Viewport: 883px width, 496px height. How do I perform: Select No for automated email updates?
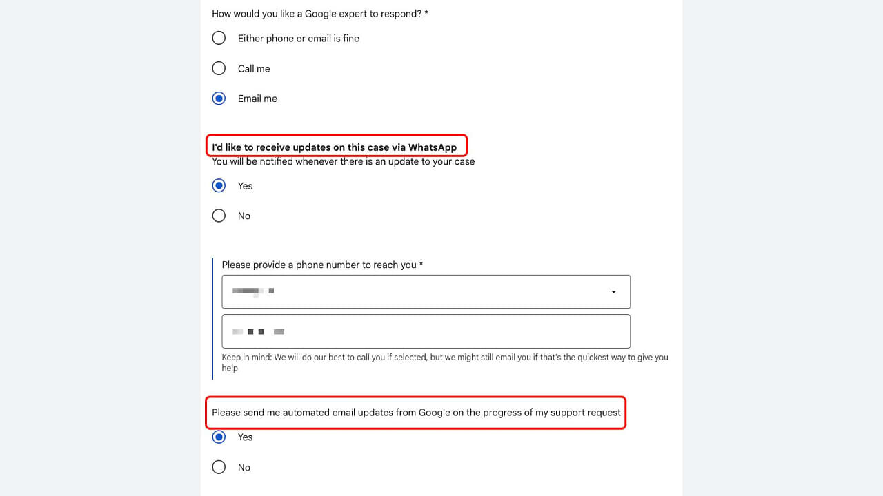click(x=219, y=467)
